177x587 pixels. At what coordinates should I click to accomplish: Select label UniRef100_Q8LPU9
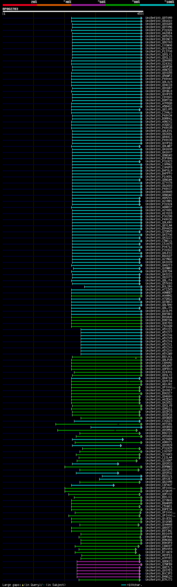[x=159, y=360]
